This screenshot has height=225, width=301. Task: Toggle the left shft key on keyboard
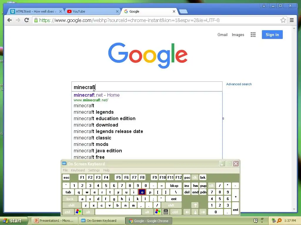click(x=72, y=205)
